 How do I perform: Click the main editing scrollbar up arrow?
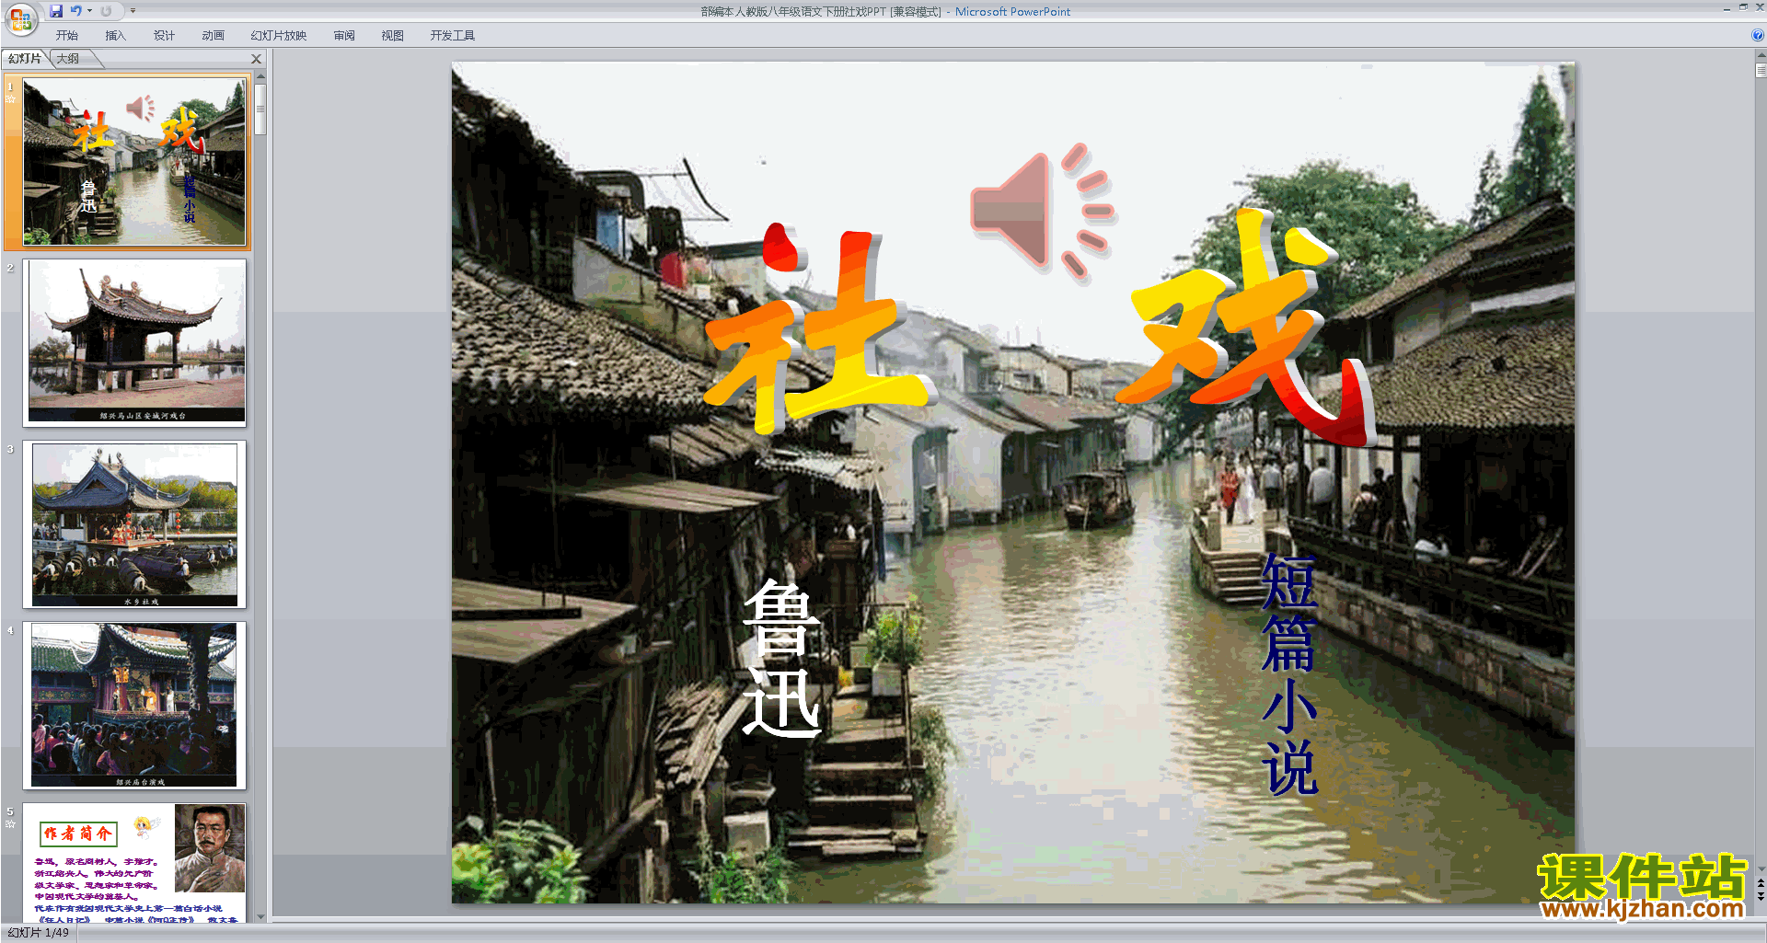point(1761,56)
